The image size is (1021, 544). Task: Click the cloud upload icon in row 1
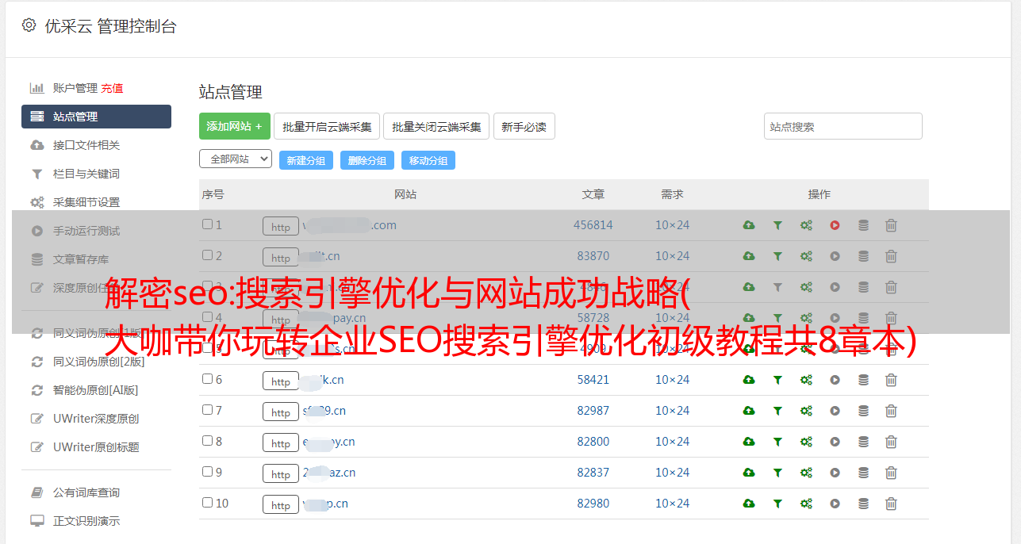(749, 225)
